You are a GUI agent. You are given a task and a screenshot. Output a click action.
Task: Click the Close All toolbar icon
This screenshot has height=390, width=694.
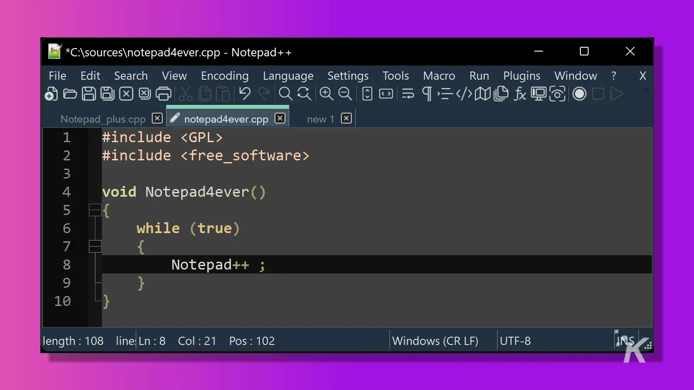coord(145,94)
